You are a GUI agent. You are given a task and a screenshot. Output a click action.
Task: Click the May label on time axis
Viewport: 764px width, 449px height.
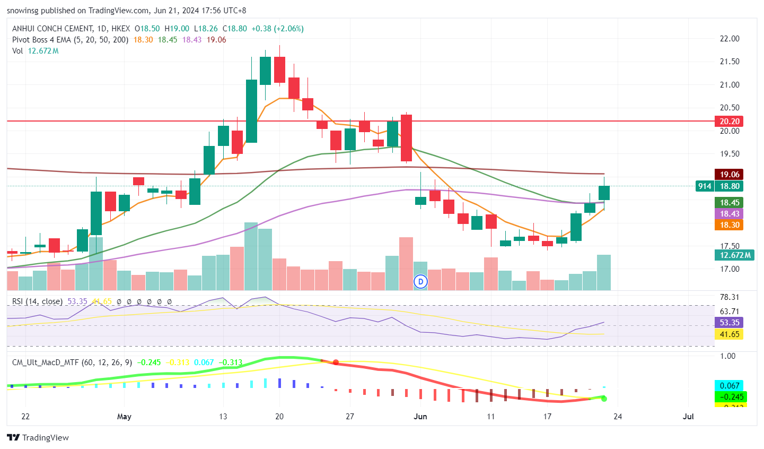(x=124, y=417)
